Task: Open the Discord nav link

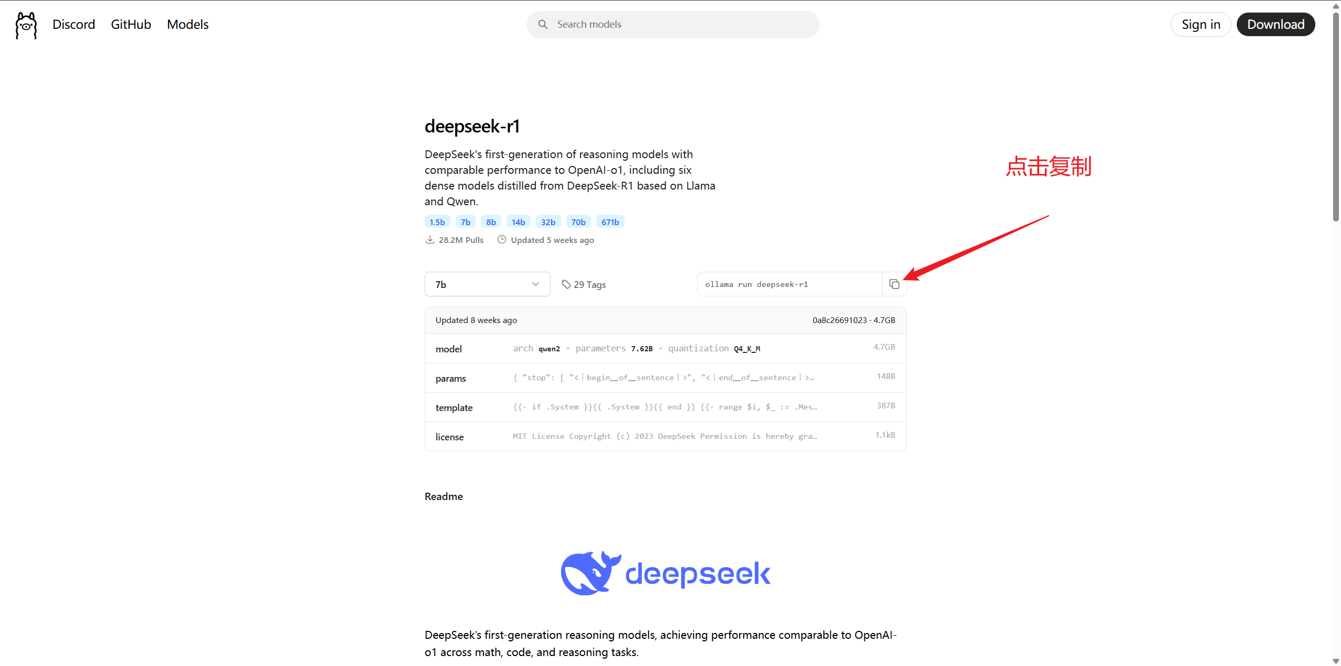Action: coord(74,25)
